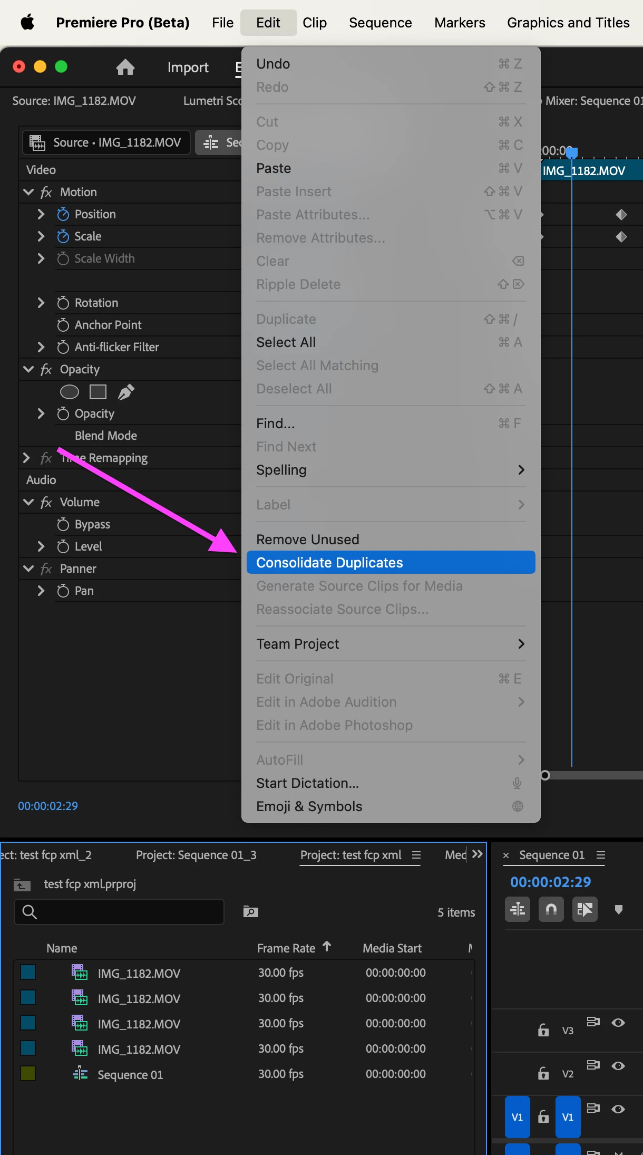Screen dimensions: 643x1155
Task: Click first IMG_1182.MOV label color swatch
Action: tap(28, 972)
